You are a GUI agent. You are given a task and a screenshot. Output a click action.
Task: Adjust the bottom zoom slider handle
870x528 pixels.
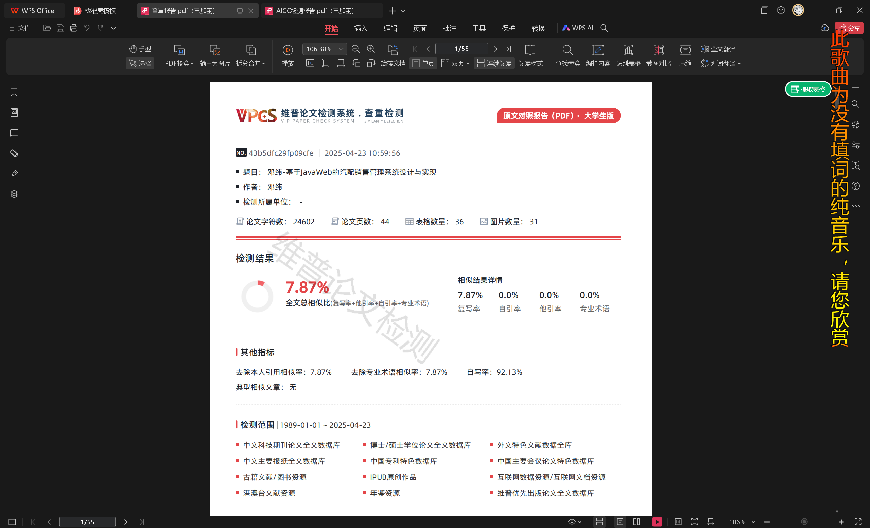tap(804, 522)
